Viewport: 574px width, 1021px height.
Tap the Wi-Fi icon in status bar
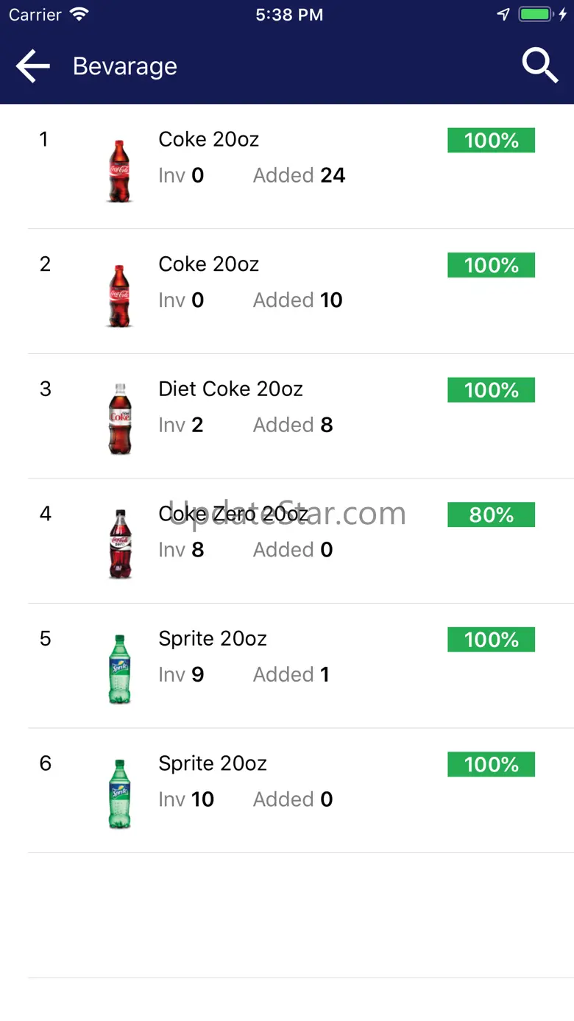(79, 15)
